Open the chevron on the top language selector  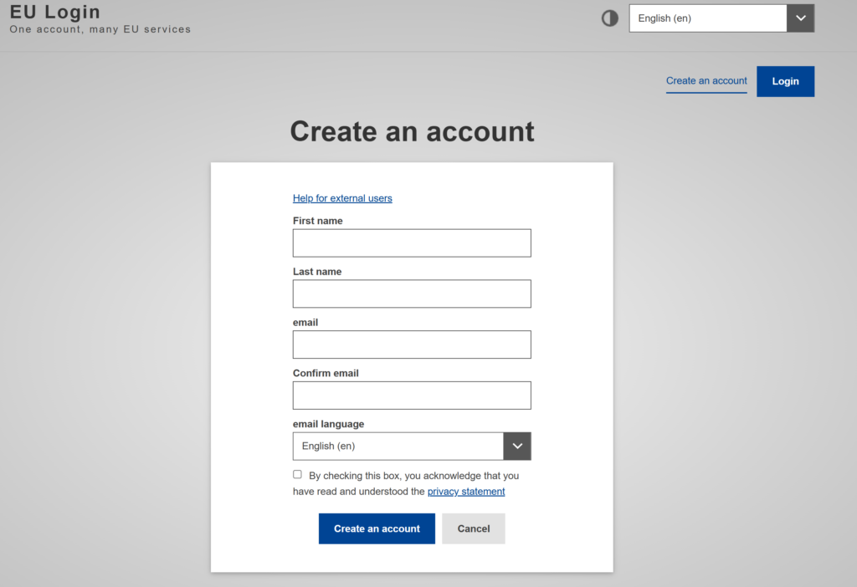point(800,18)
